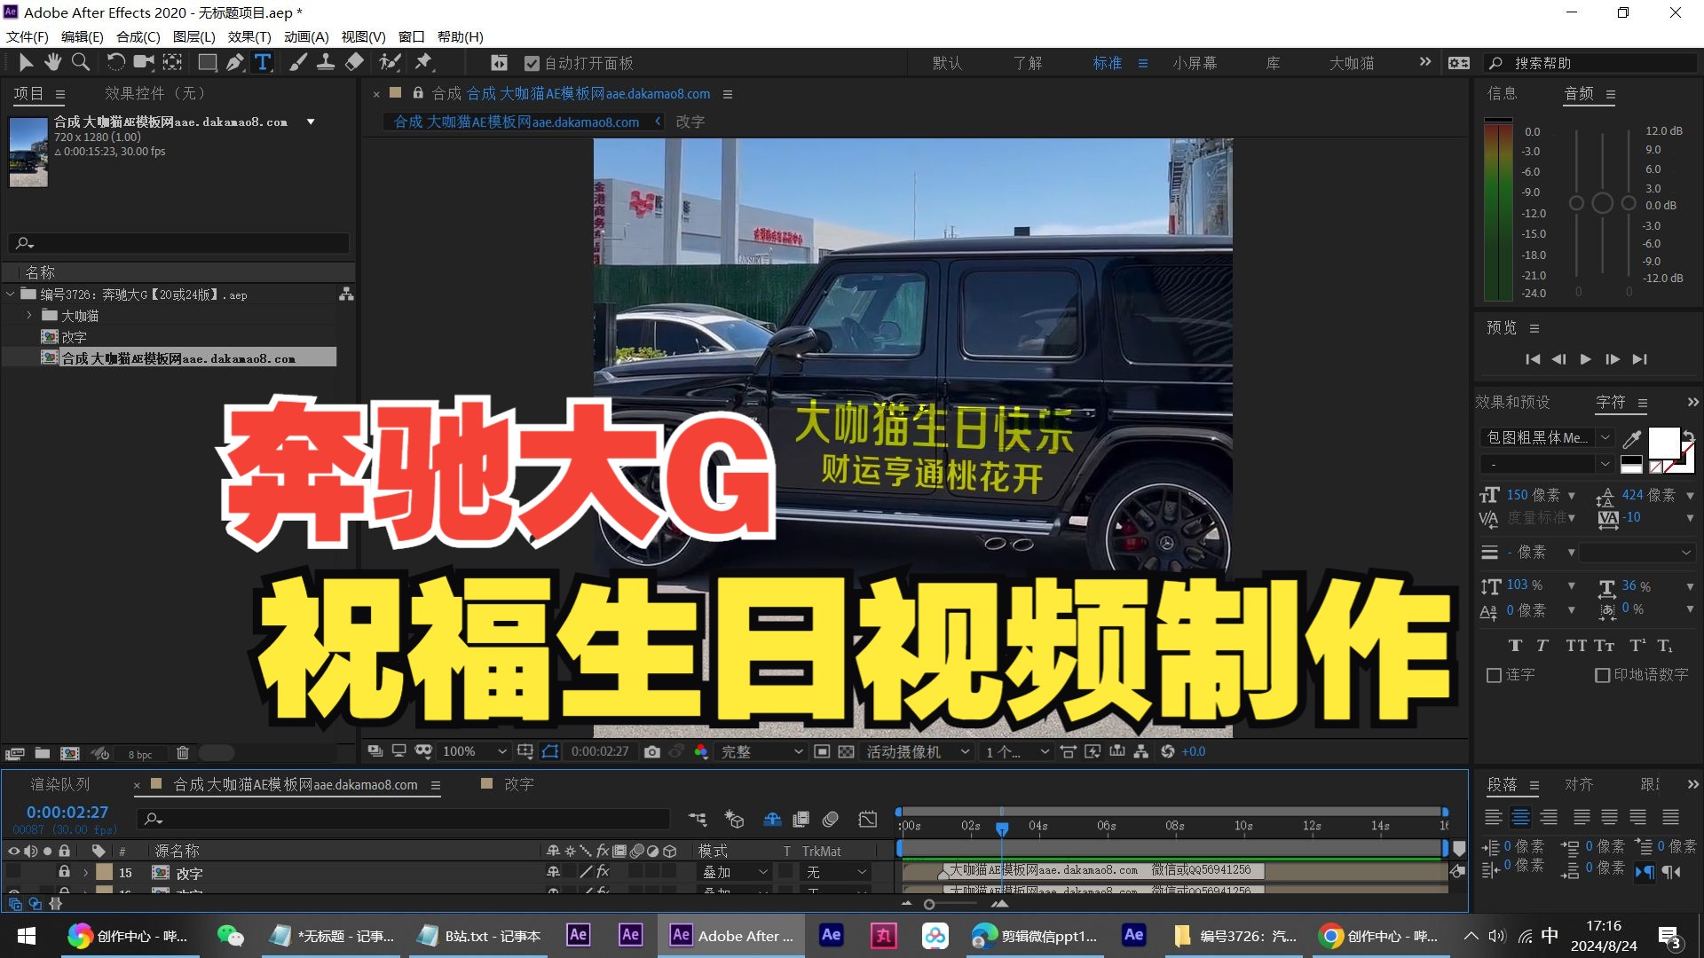Select the Brush tool

tap(298, 62)
